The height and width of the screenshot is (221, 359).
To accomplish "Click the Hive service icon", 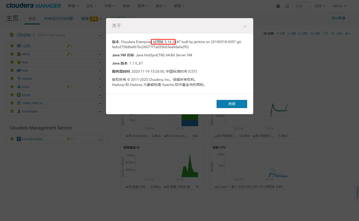I will coord(19,62).
